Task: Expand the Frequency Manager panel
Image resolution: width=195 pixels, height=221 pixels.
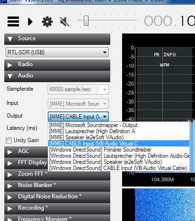Action: tap(57, 218)
